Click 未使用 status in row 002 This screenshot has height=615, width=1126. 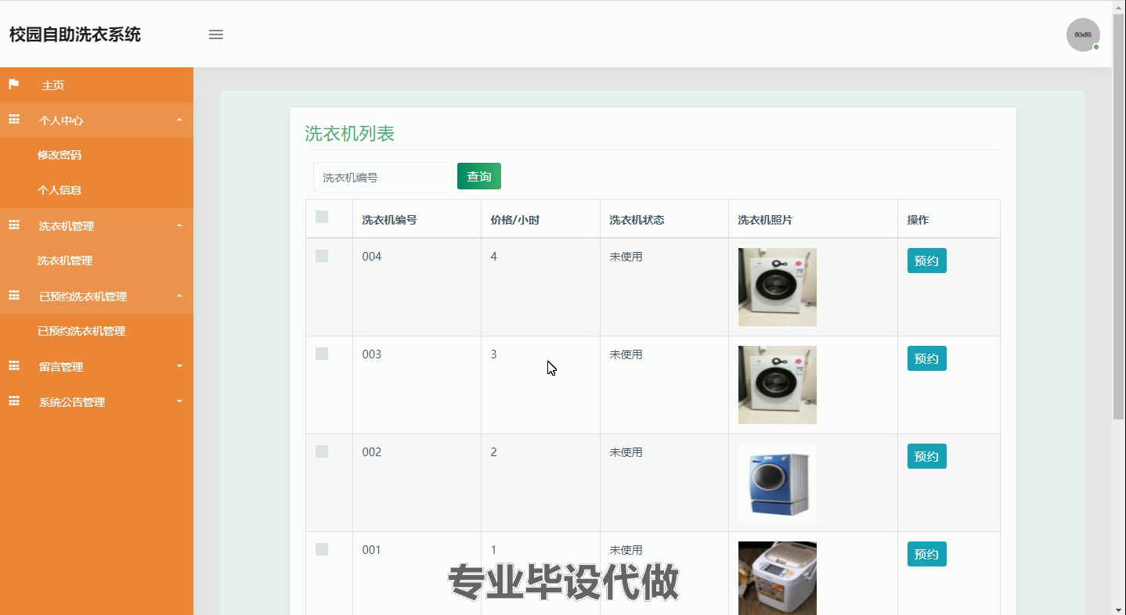pyautogui.click(x=626, y=452)
